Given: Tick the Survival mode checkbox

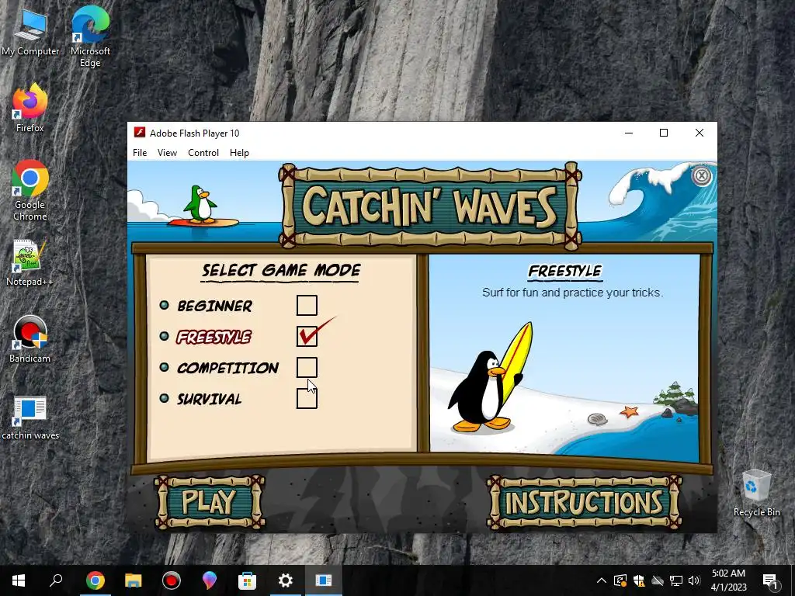Looking at the screenshot, I should coord(307,398).
